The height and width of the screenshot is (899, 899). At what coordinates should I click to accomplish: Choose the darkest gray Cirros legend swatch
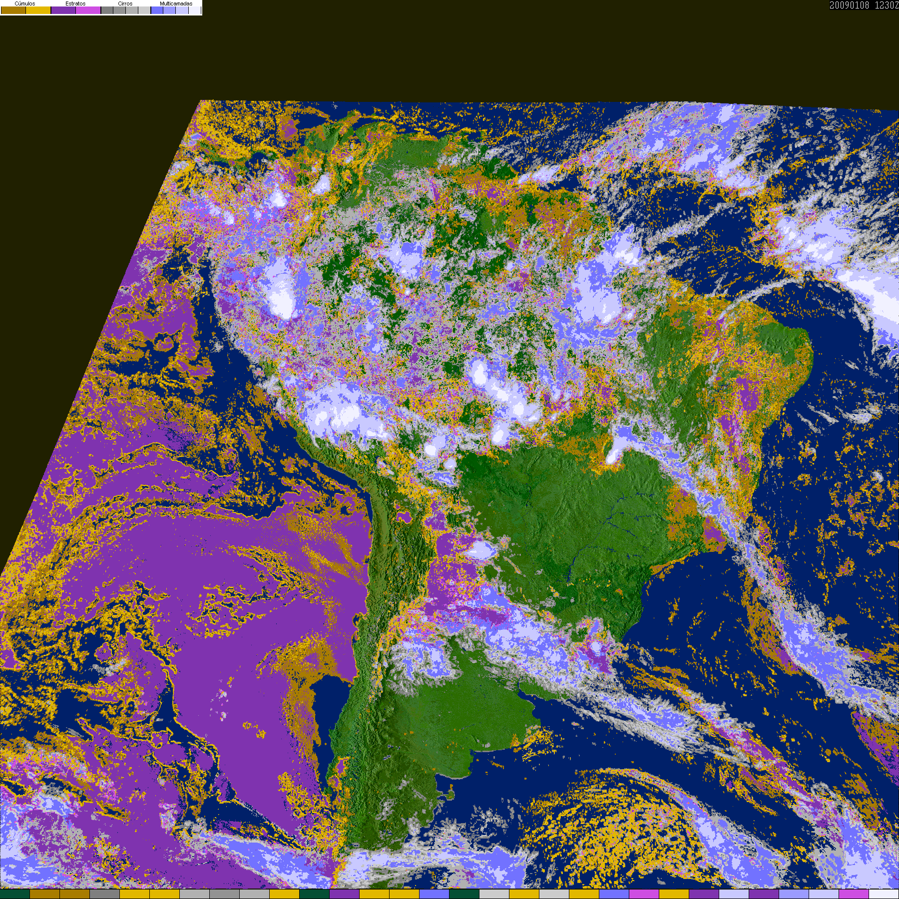(x=107, y=10)
